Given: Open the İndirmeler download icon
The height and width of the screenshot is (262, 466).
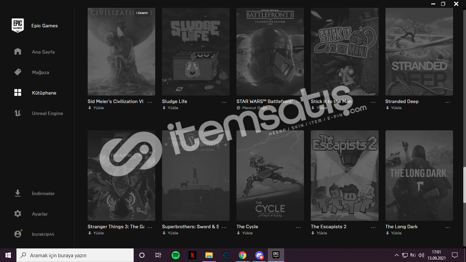Looking at the screenshot, I should [18, 193].
